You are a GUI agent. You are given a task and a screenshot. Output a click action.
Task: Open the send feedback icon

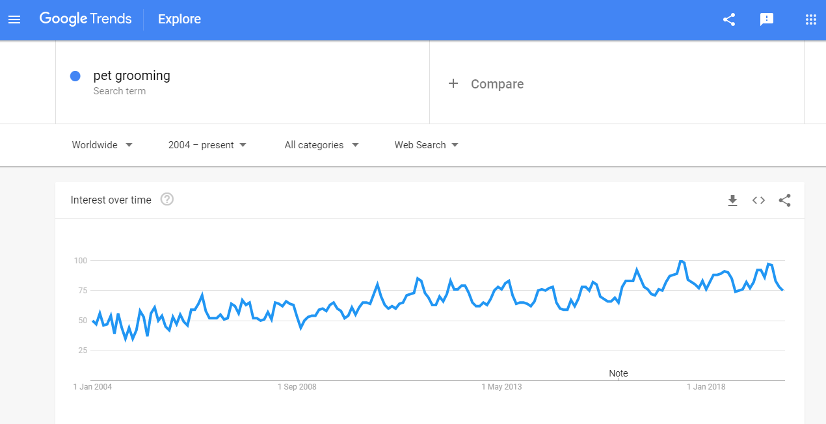tap(767, 20)
